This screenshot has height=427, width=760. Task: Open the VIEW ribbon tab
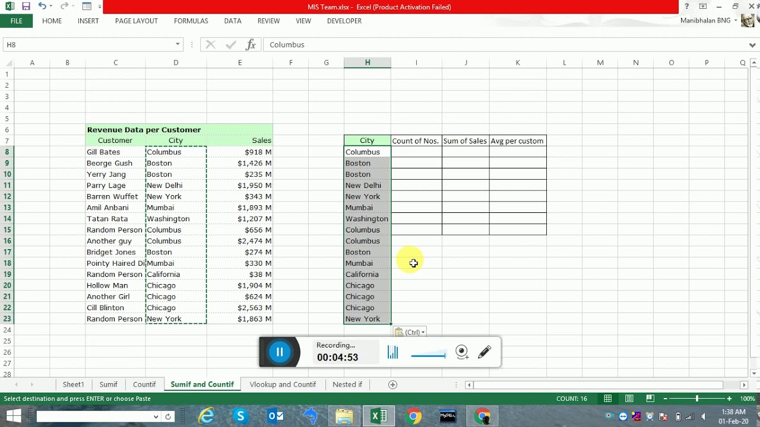tap(303, 21)
